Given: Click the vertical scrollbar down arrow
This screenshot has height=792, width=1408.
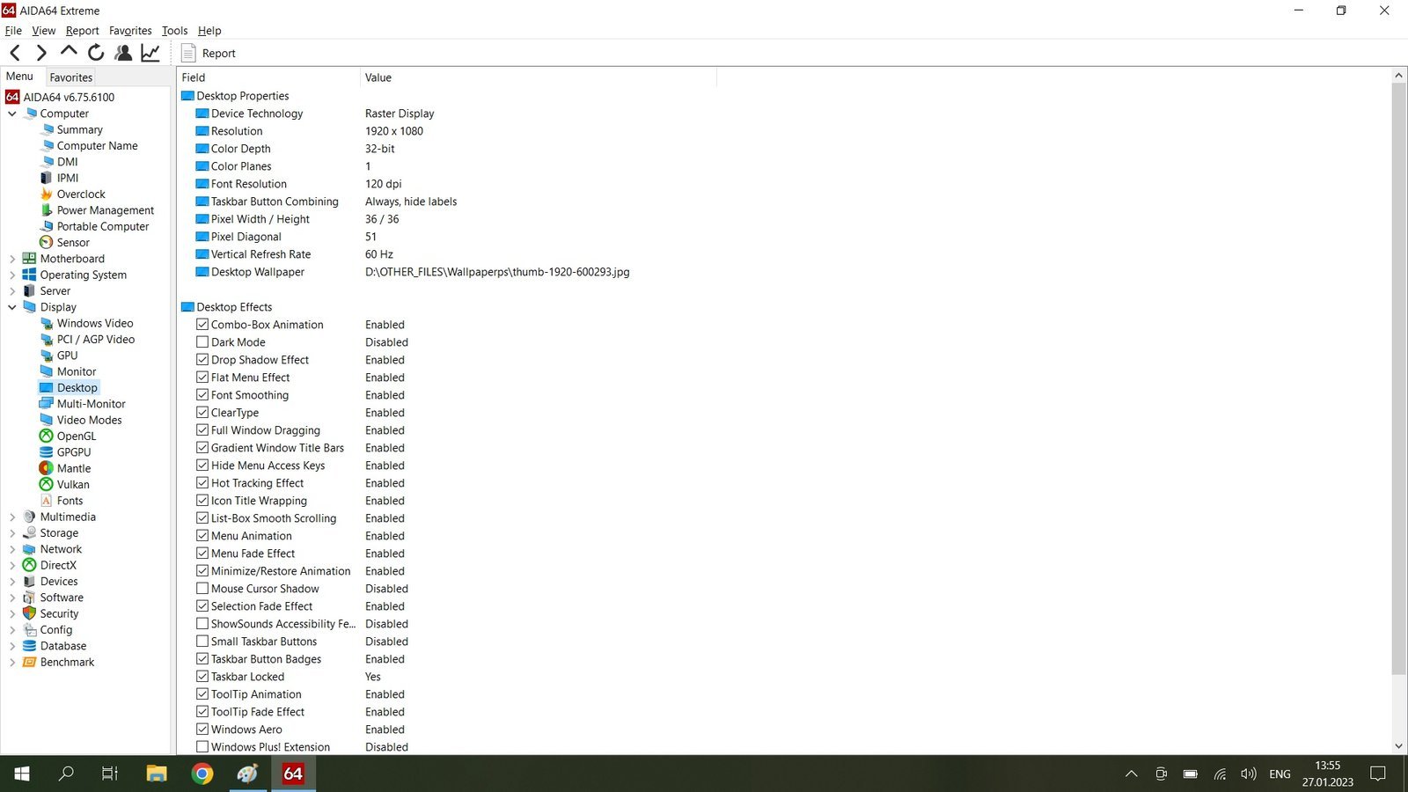Looking at the screenshot, I should point(1398,746).
